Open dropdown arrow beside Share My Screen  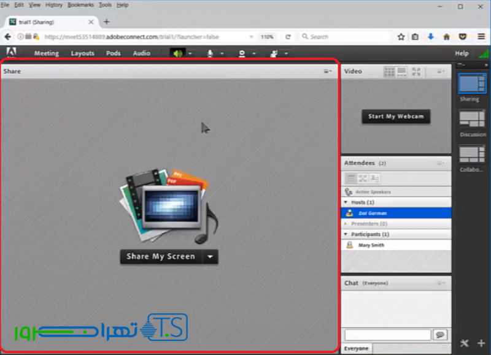(x=210, y=257)
